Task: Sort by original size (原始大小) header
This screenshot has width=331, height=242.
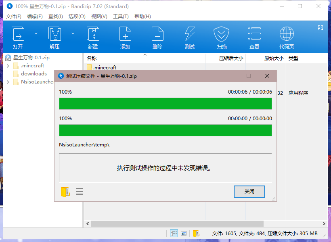Action: click(x=266, y=58)
